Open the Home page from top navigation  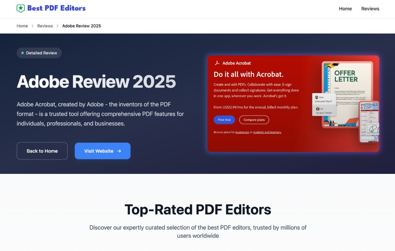345,9
